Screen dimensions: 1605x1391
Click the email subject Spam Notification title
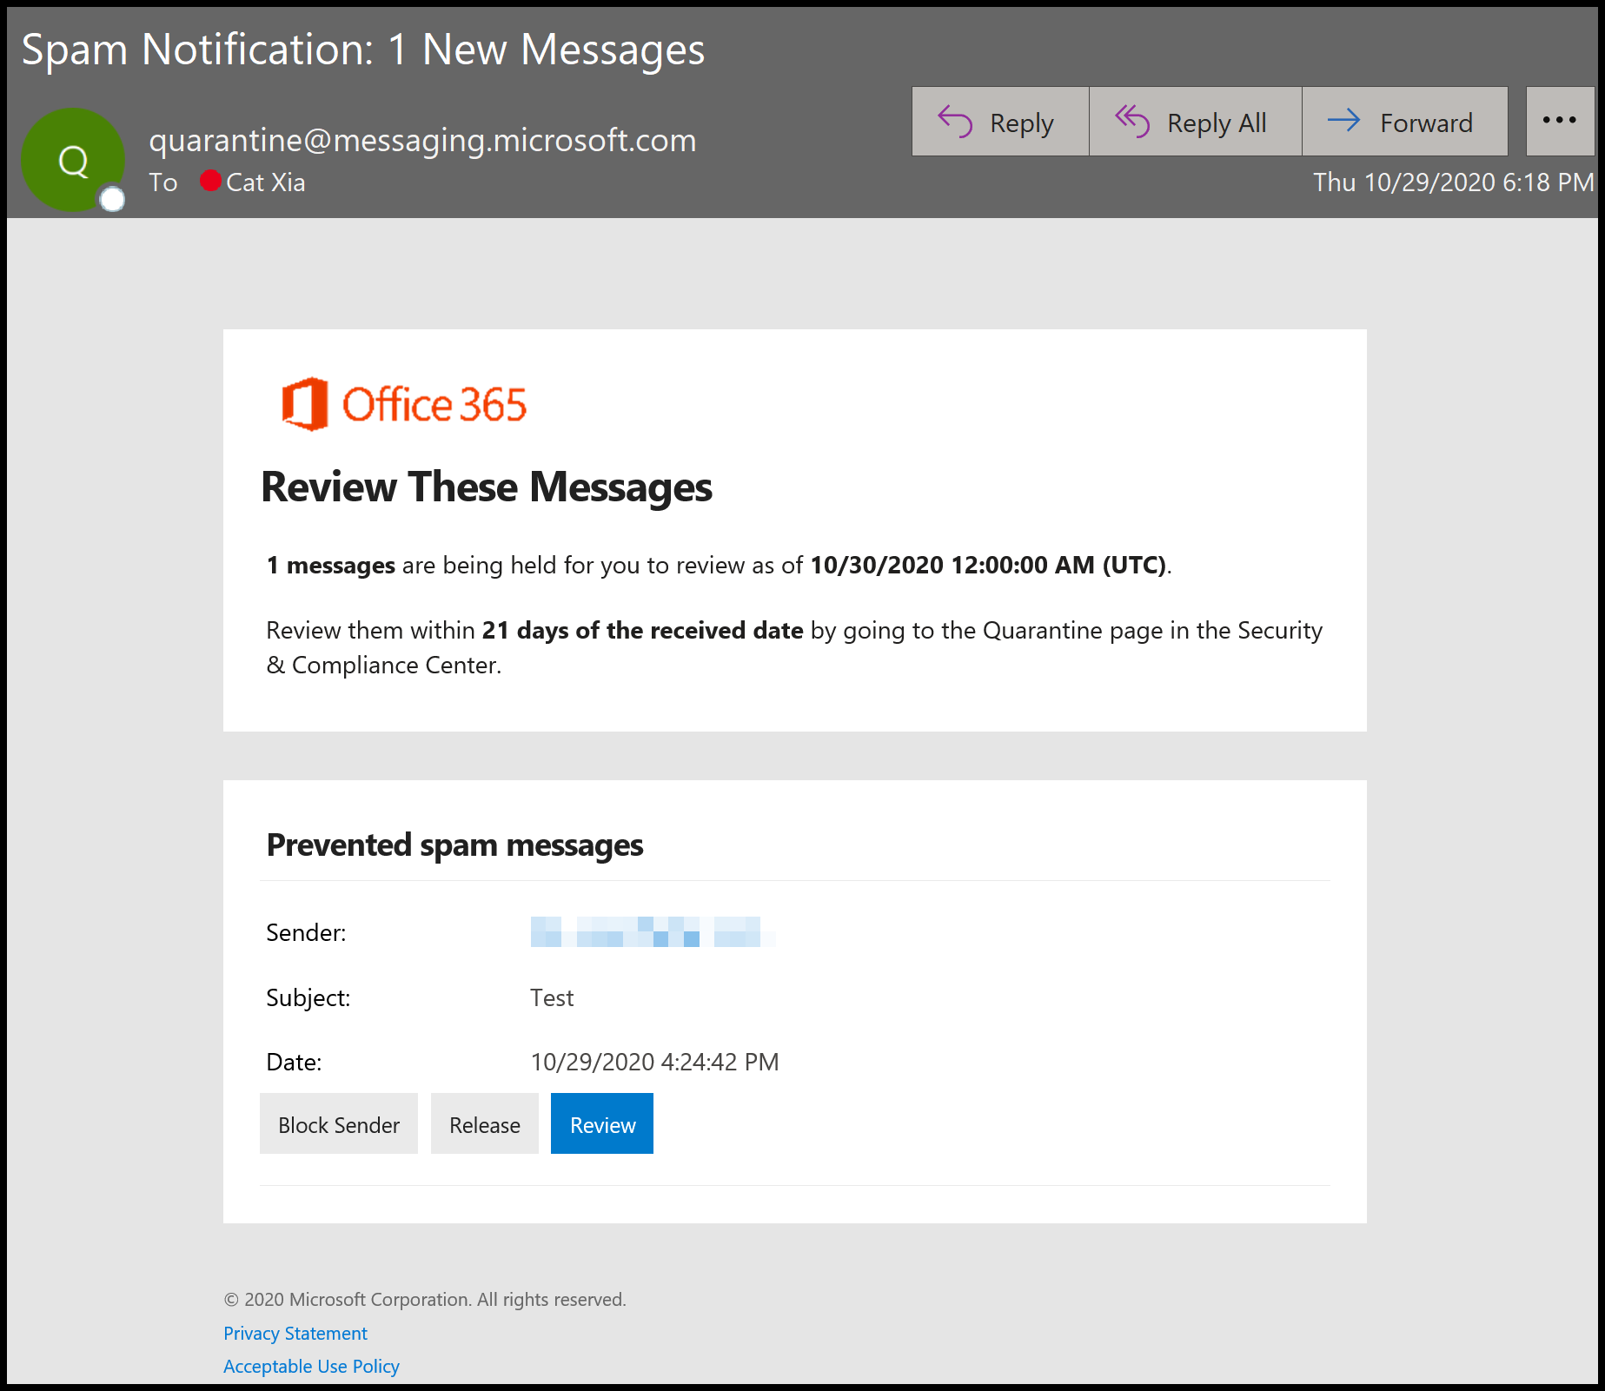(363, 50)
